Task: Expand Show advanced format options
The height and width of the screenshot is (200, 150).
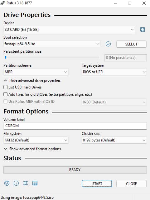Action: point(32,149)
